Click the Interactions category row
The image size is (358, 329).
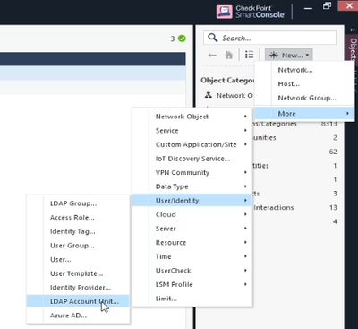click(295, 207)
